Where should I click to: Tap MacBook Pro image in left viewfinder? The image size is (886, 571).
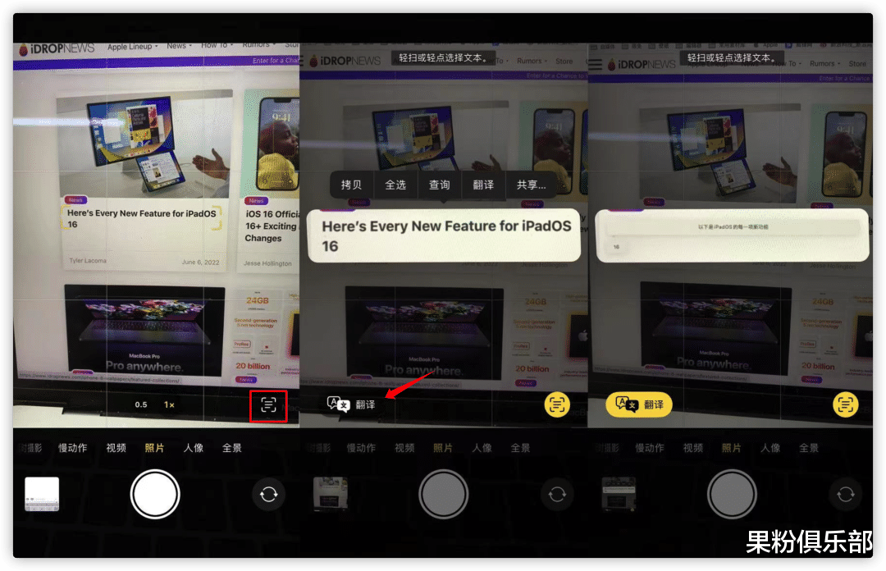click(x=144, y=331)
